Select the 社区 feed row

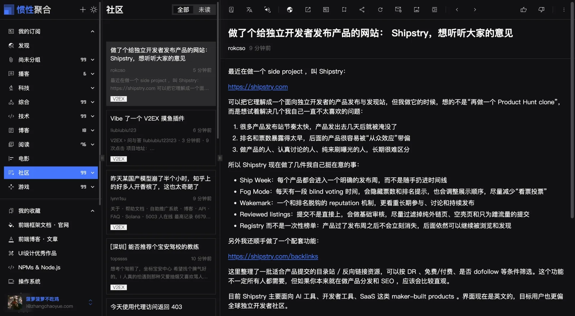(51, 172)
